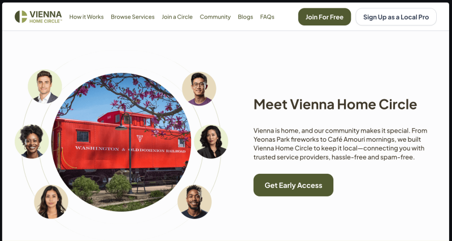
Task: Select the woman in black blazer avatar
Action: coord(211,141)
